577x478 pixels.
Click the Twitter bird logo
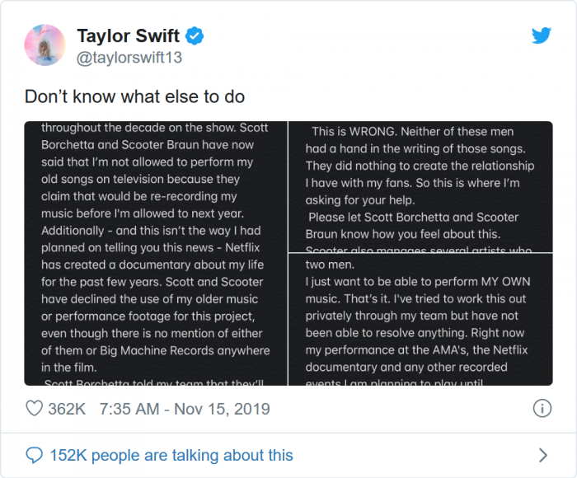click(x=541, y=36)
